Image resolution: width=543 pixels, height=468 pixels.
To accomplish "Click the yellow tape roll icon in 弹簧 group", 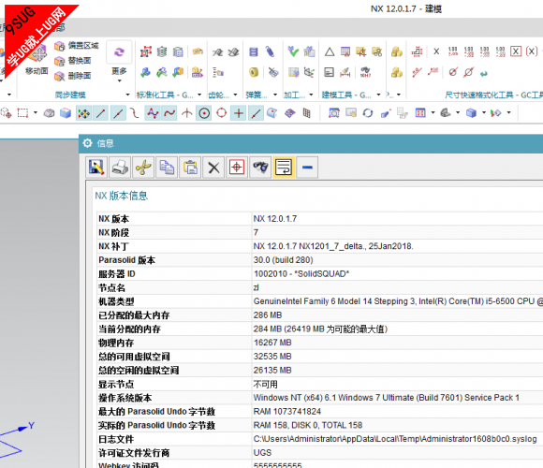I will click(254, 72).
